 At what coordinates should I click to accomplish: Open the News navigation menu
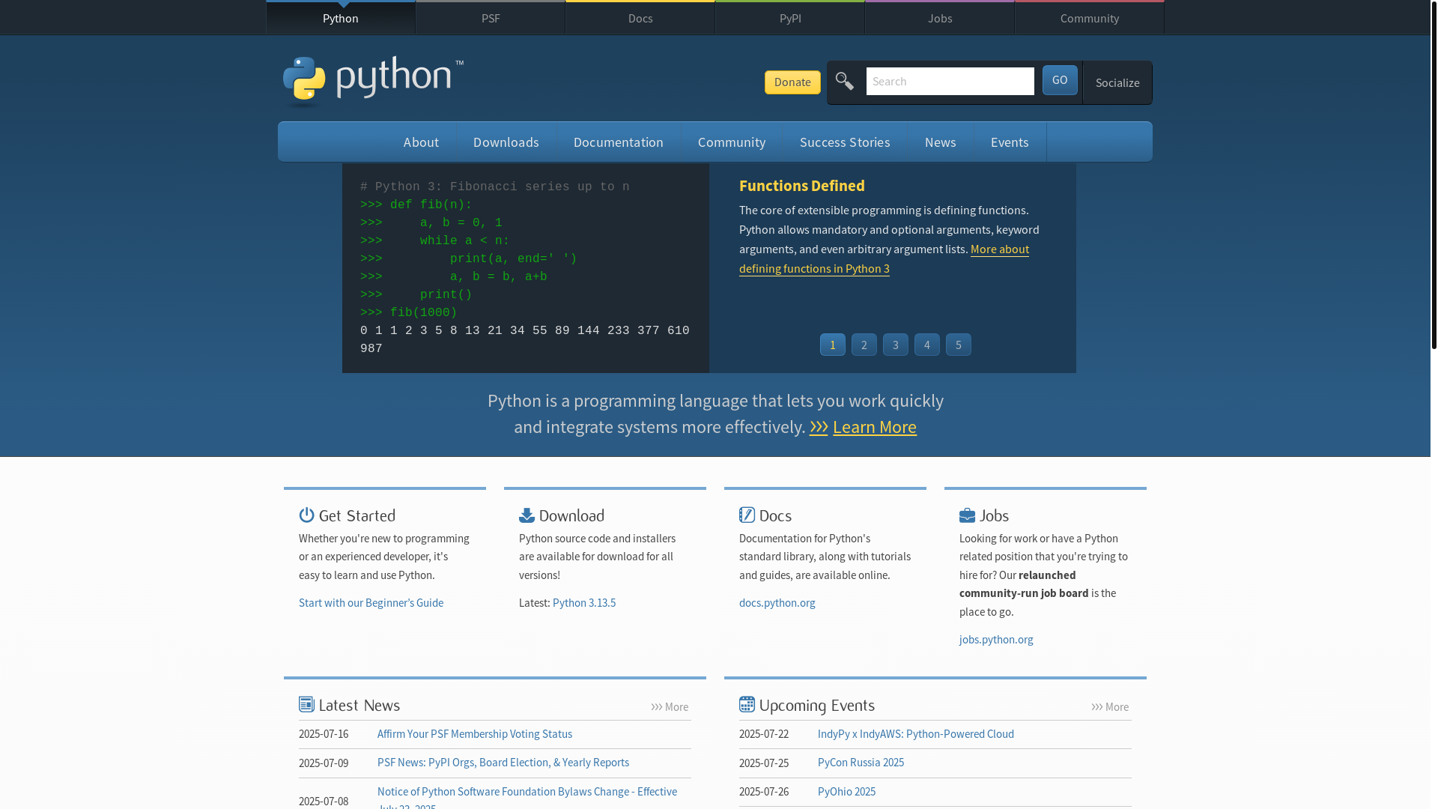pyautogui.click(x=941, y=142)
